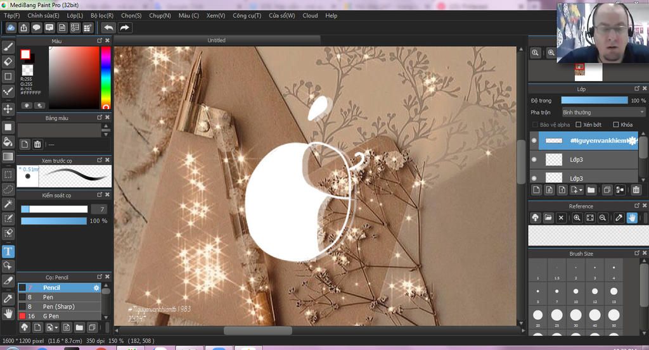Hide the #Nguyenvankhiem layer
The height and width of the screenshot is (350, 649).
click(x=534, y=141)
